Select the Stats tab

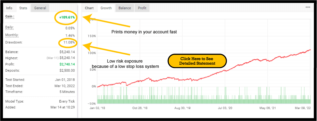click(x=23, y=8)
